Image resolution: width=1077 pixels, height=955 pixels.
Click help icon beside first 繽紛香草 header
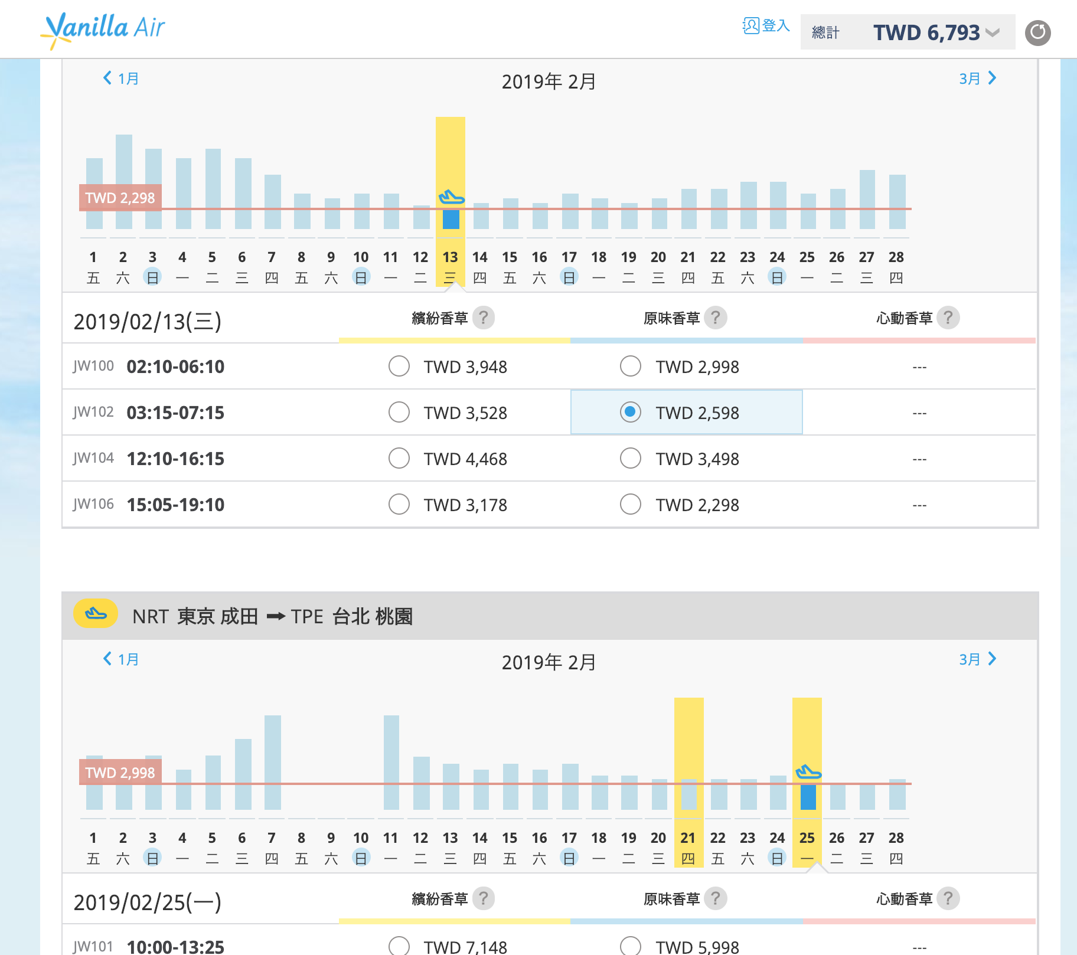tap(483, 318)
